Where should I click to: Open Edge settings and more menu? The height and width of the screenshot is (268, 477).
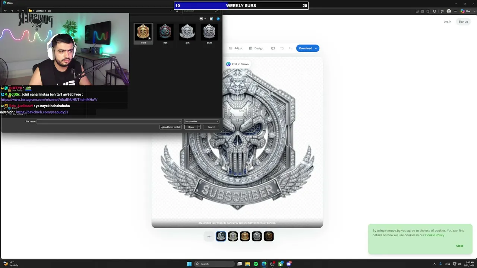(455, 11)
